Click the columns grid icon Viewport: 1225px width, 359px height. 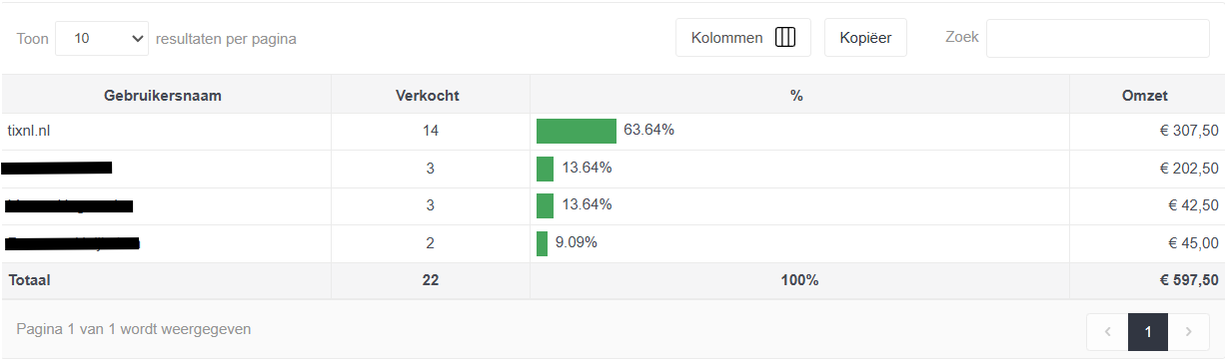pos(785,38)
